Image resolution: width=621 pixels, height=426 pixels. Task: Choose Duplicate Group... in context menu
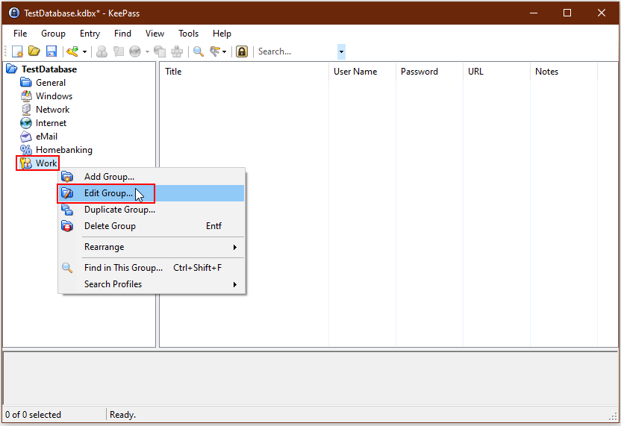tap(152, 210)
